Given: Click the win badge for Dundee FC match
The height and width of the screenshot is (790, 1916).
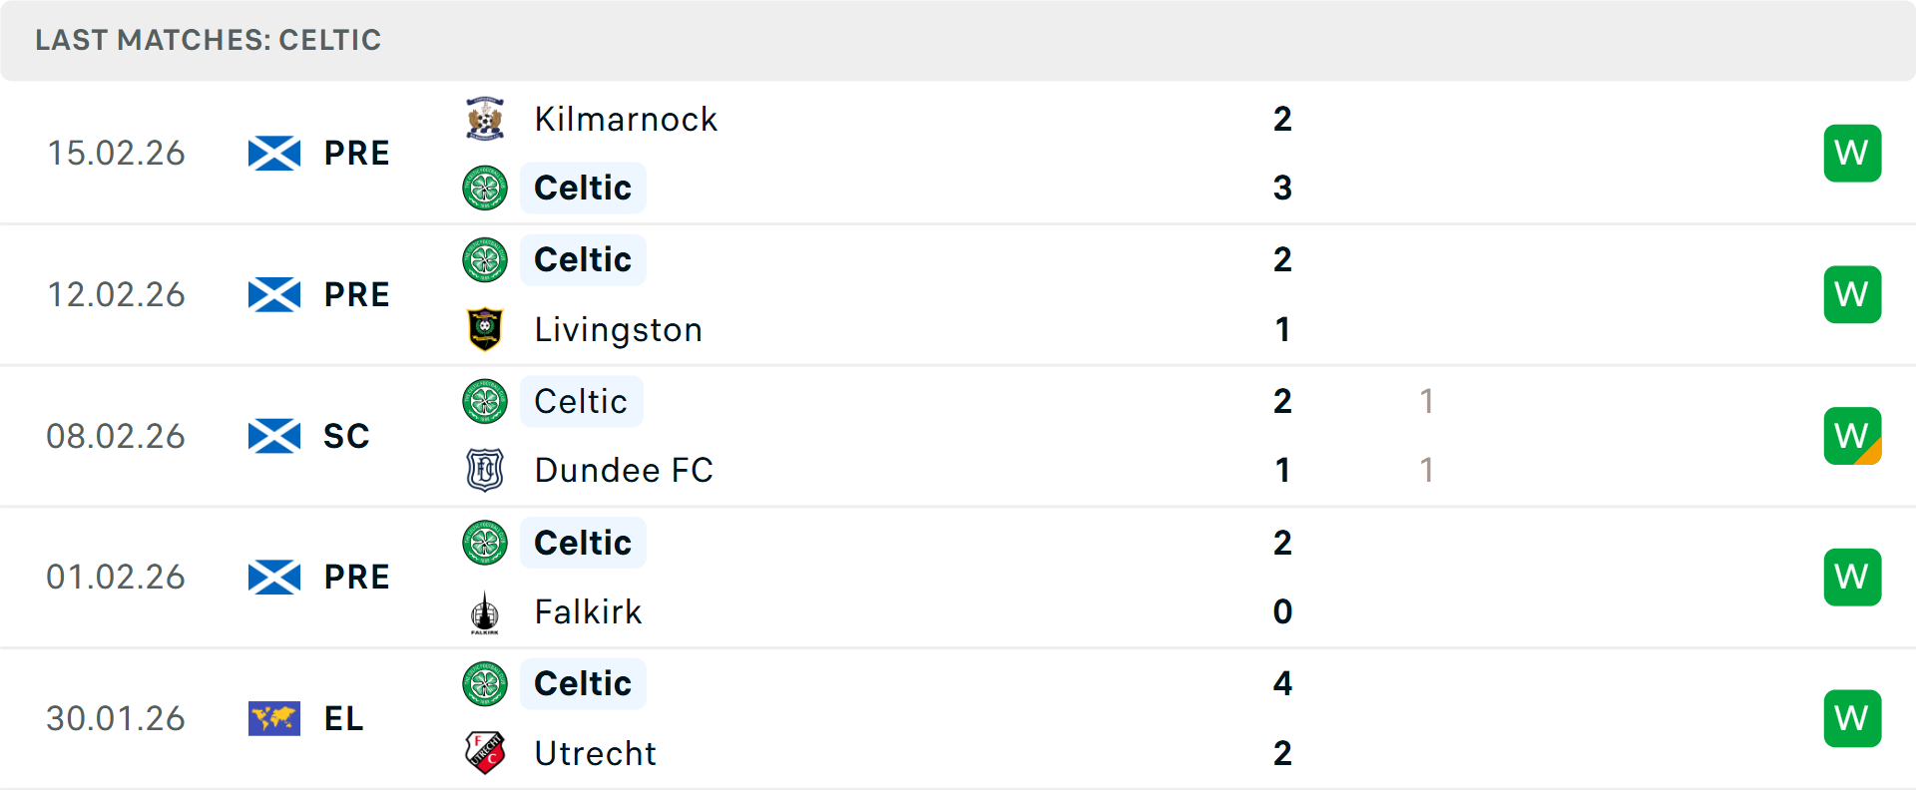Looking at the screenshot, I should pos(1852,436).
